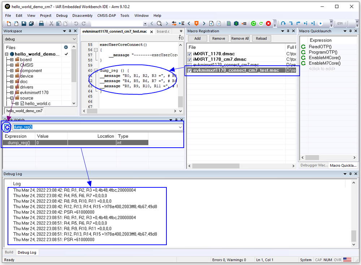Open the toolbar search box dropdown

145,24
